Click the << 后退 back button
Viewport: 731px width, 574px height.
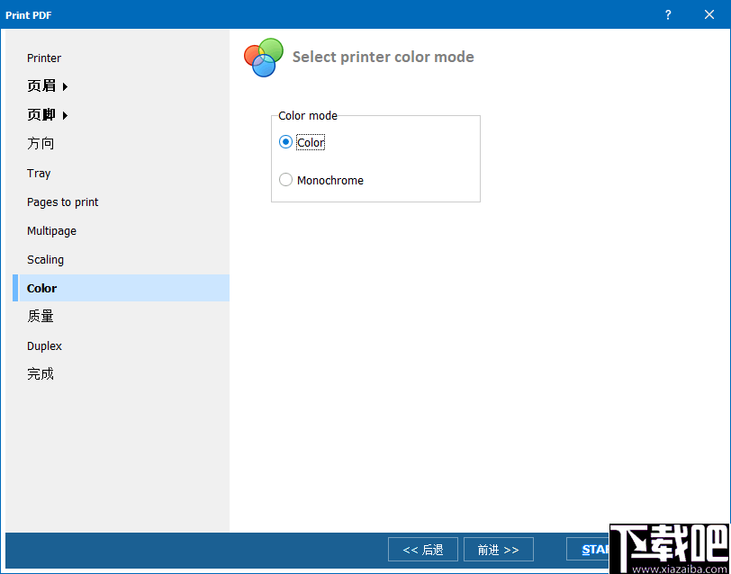click(x=422, y=549)
